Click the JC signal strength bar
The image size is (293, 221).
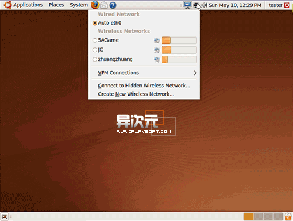point(179,50)
